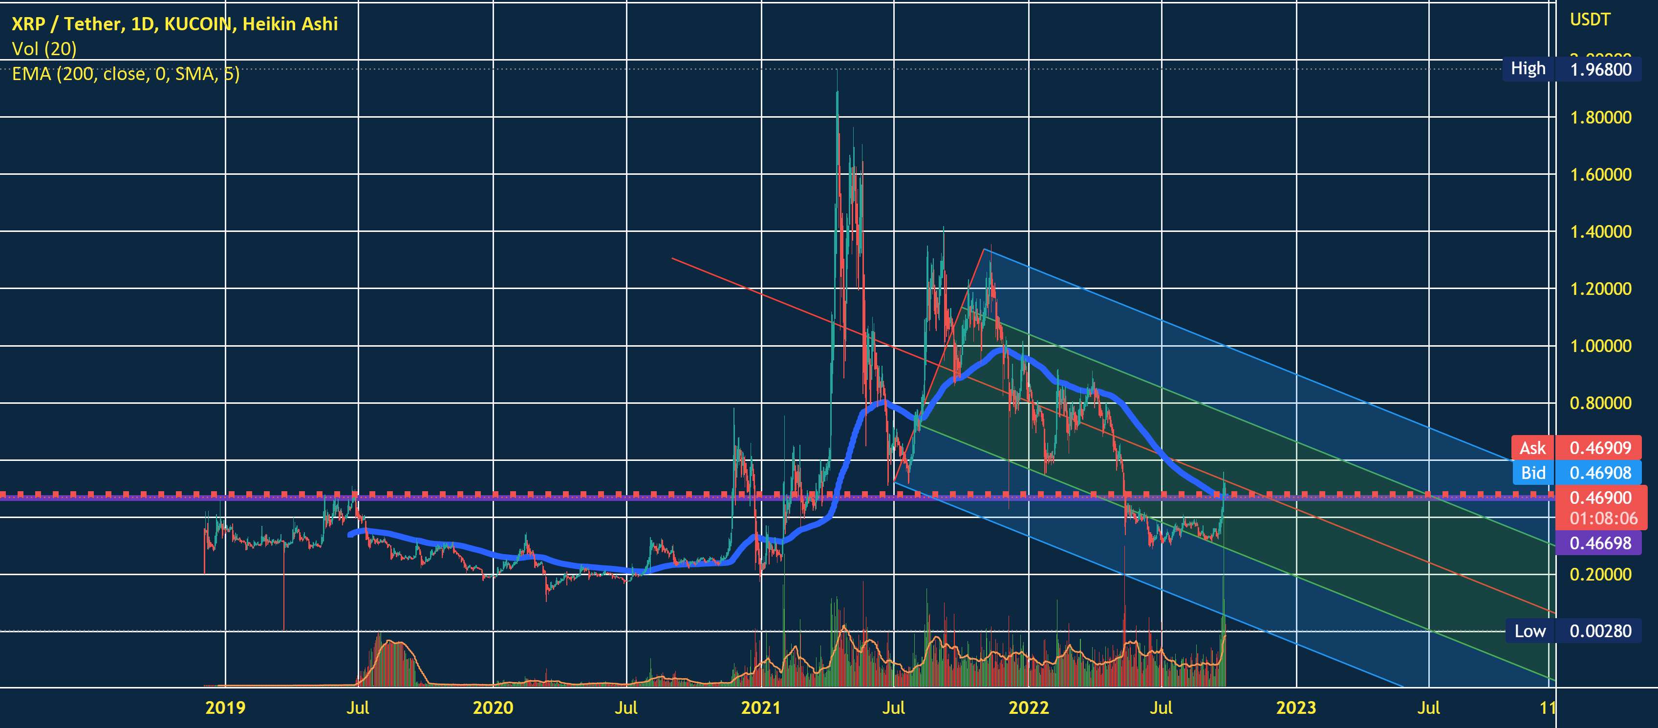The height and width of the screenshot is (728, 1658).
Task: Click the Ask 0.46909 price tag
Action: click(x=1576, y=448)
